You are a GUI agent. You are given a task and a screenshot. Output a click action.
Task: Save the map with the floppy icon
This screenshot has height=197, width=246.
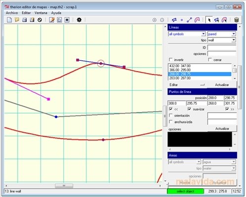click(x=25, y=20)
